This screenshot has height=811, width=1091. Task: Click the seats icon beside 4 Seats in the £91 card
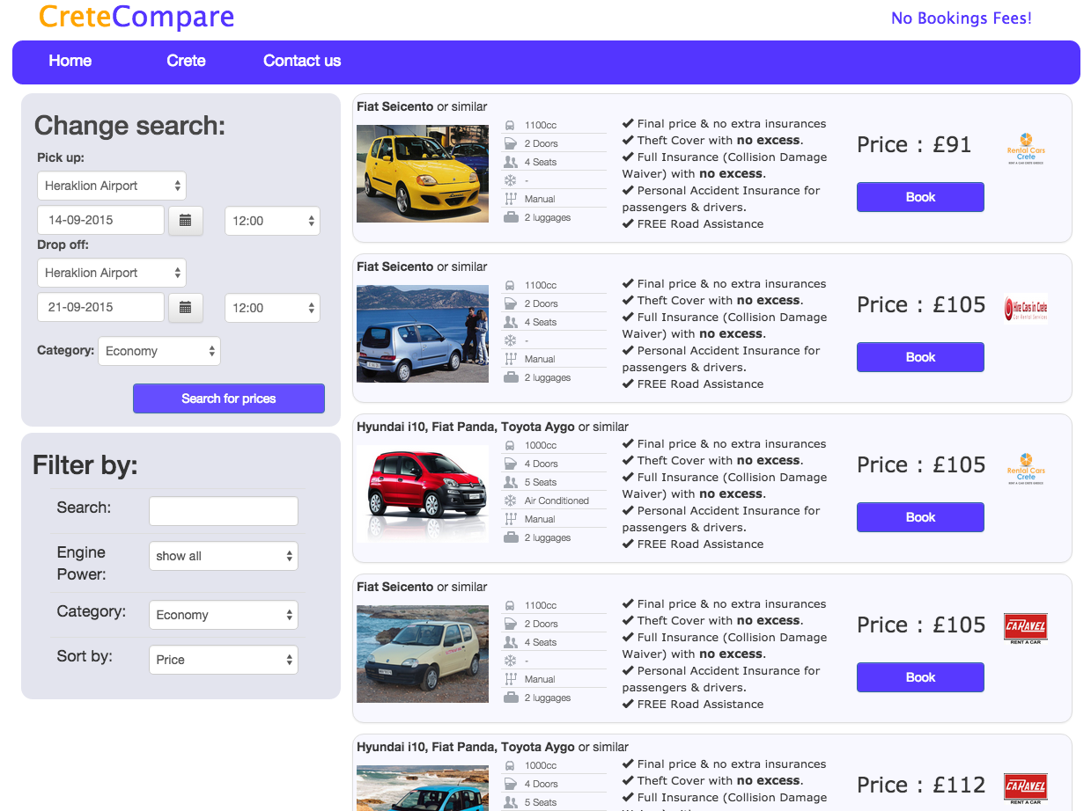coord(510,162)
